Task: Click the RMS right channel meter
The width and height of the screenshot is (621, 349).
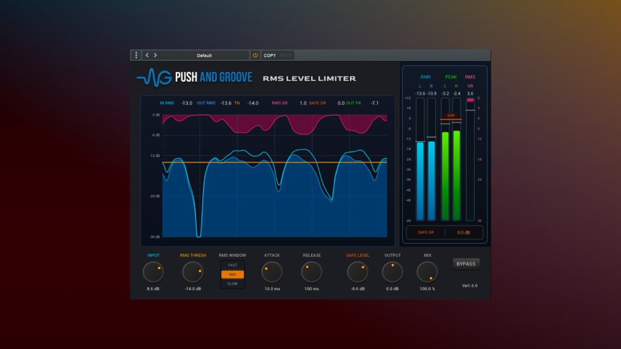Action: tap(431, 159)
